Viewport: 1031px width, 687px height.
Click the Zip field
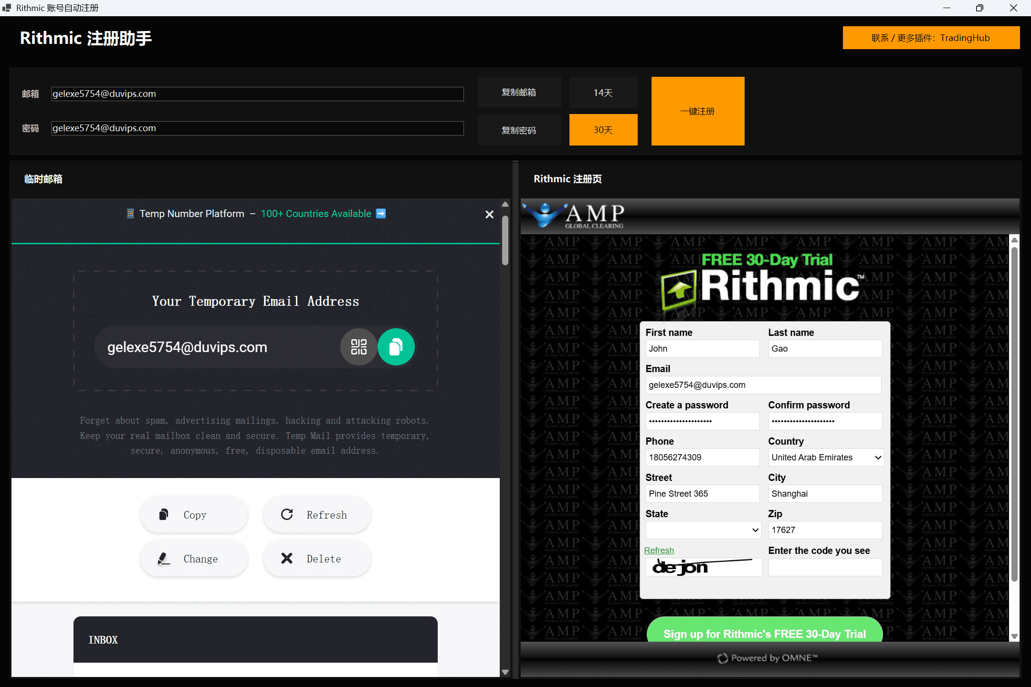click(x=825, y=530)
